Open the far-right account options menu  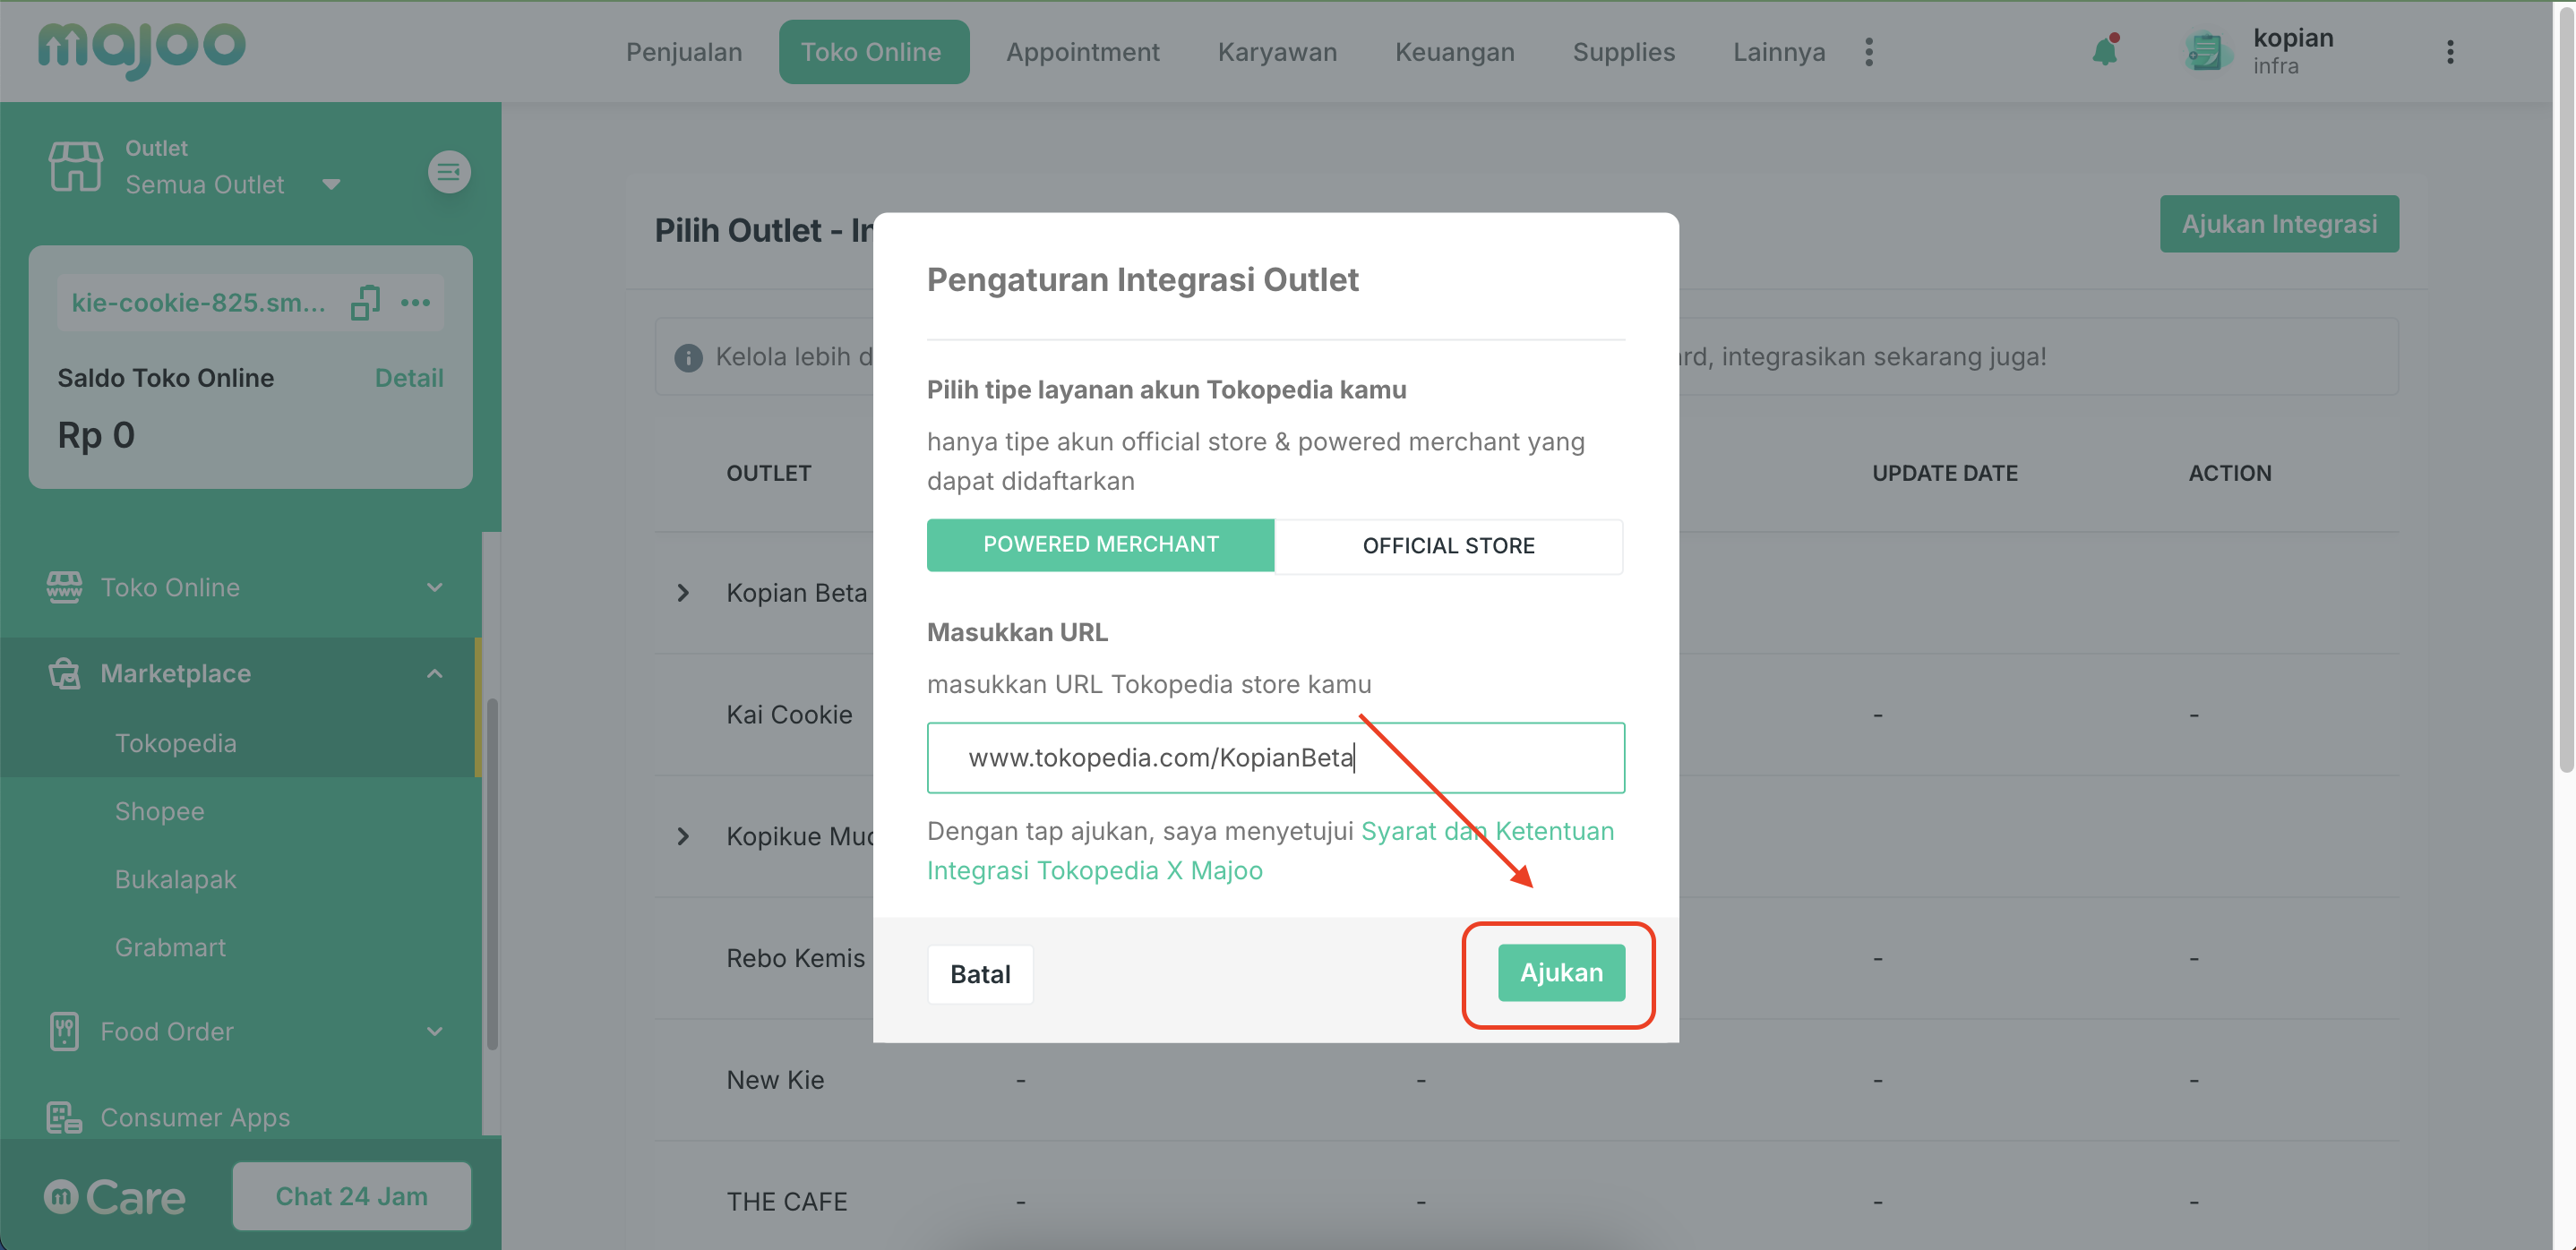coord(2449,52)
